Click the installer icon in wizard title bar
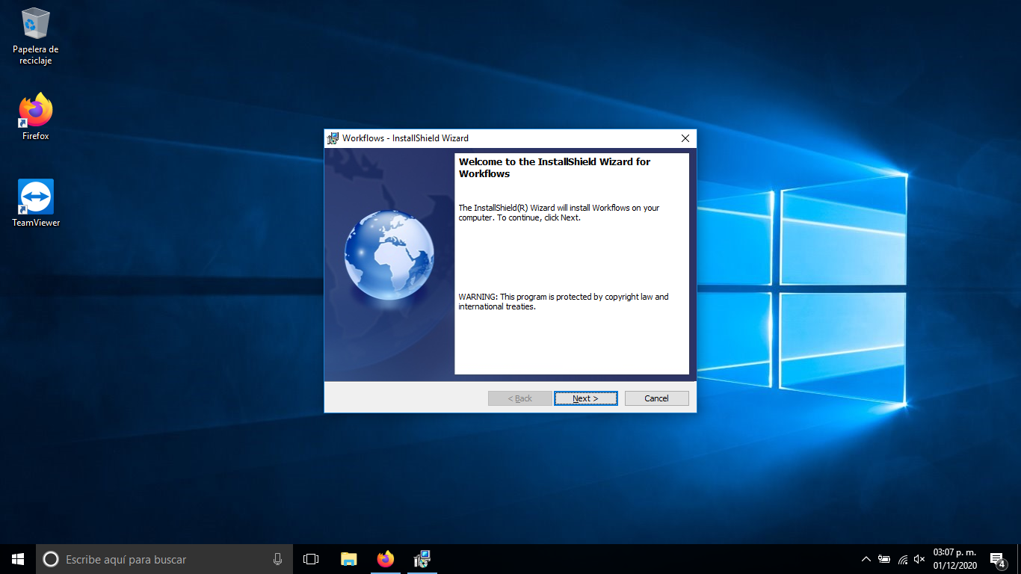 point(333,138)
